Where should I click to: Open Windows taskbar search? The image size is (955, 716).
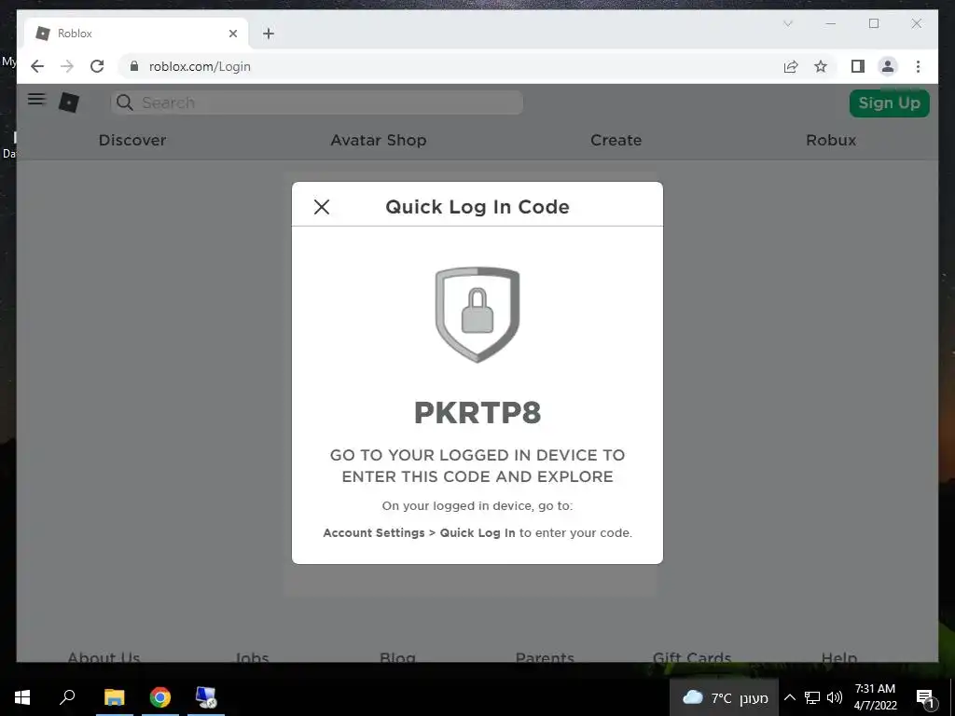[x=67, y=697]
